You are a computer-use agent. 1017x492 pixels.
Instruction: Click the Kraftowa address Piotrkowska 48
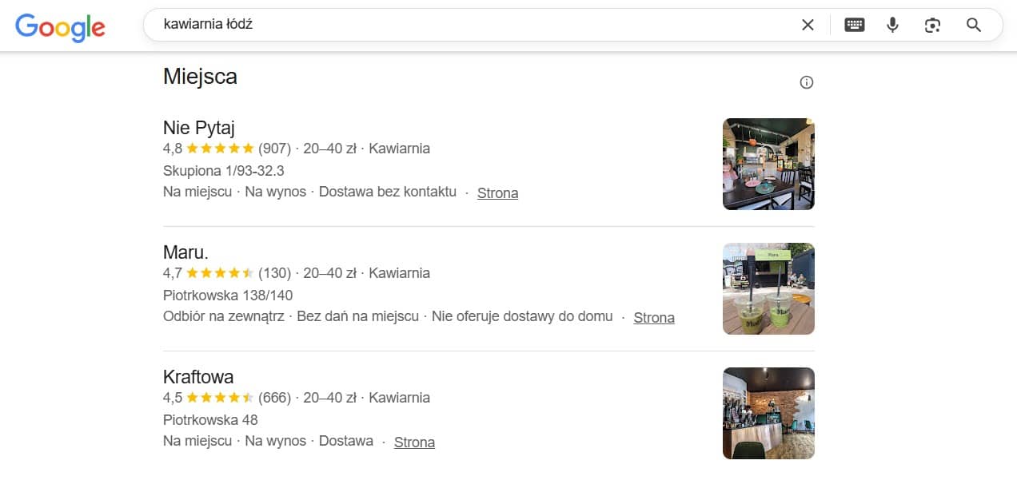pos(210,420)
